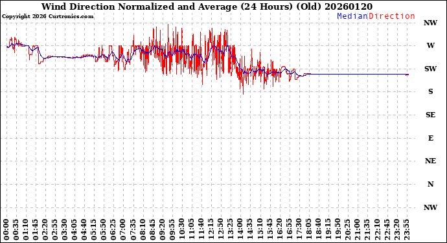Click the '13:25' time axis label
The width and height of the screenshot is (447, 243).
pos(230,229)
